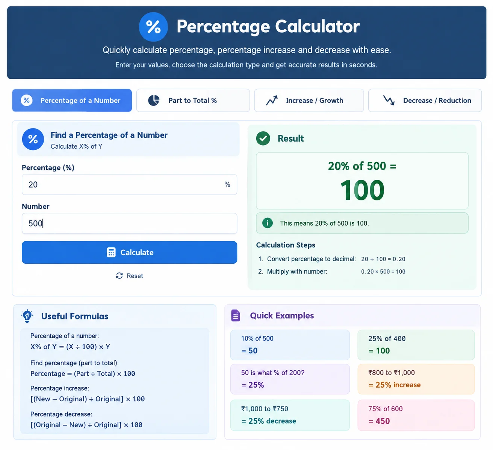Pick the ₹800 to ₹1,000 example card
493x450 pixels.
[416, 379]
